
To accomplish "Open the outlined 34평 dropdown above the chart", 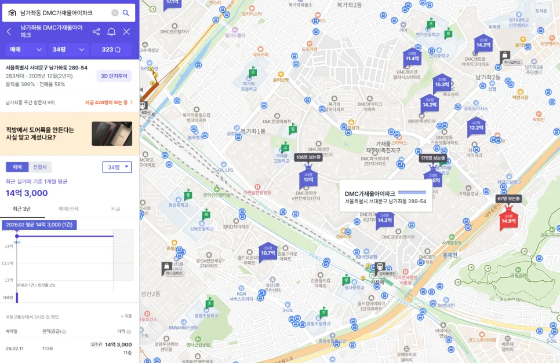I will [x=117, y=167].
